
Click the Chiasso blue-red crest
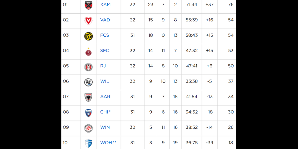point(89,113)
